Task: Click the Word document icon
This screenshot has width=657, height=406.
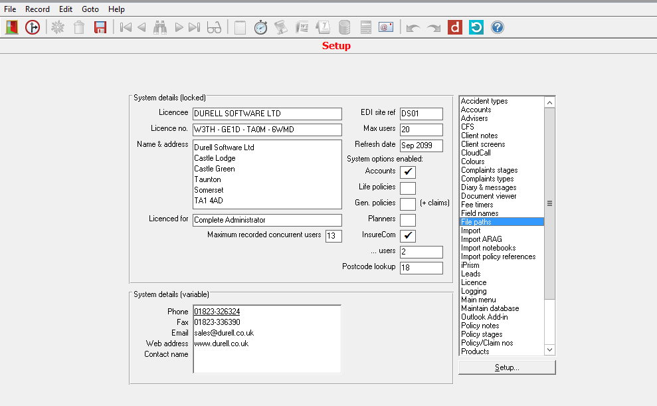Action: point(302,28)
